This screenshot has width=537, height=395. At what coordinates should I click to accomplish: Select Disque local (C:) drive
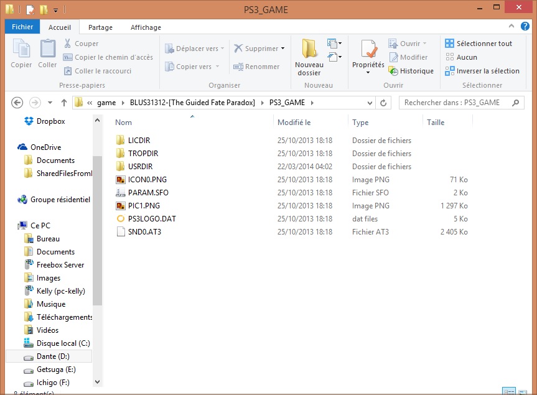click(x=63, y=343)
